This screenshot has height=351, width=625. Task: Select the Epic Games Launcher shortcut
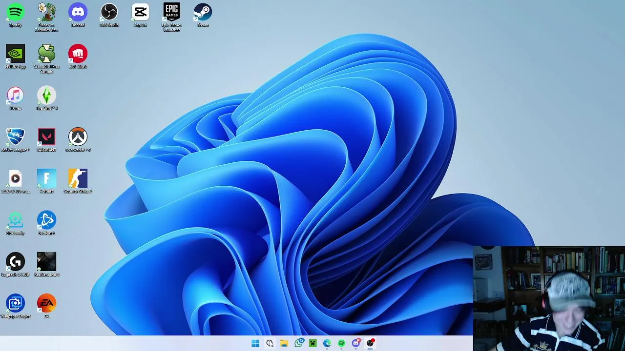pos(171,18)
